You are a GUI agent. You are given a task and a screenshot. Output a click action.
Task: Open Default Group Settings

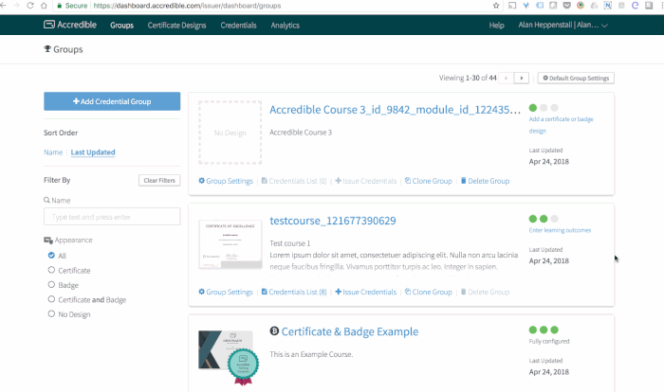click(x=576, y=78)
